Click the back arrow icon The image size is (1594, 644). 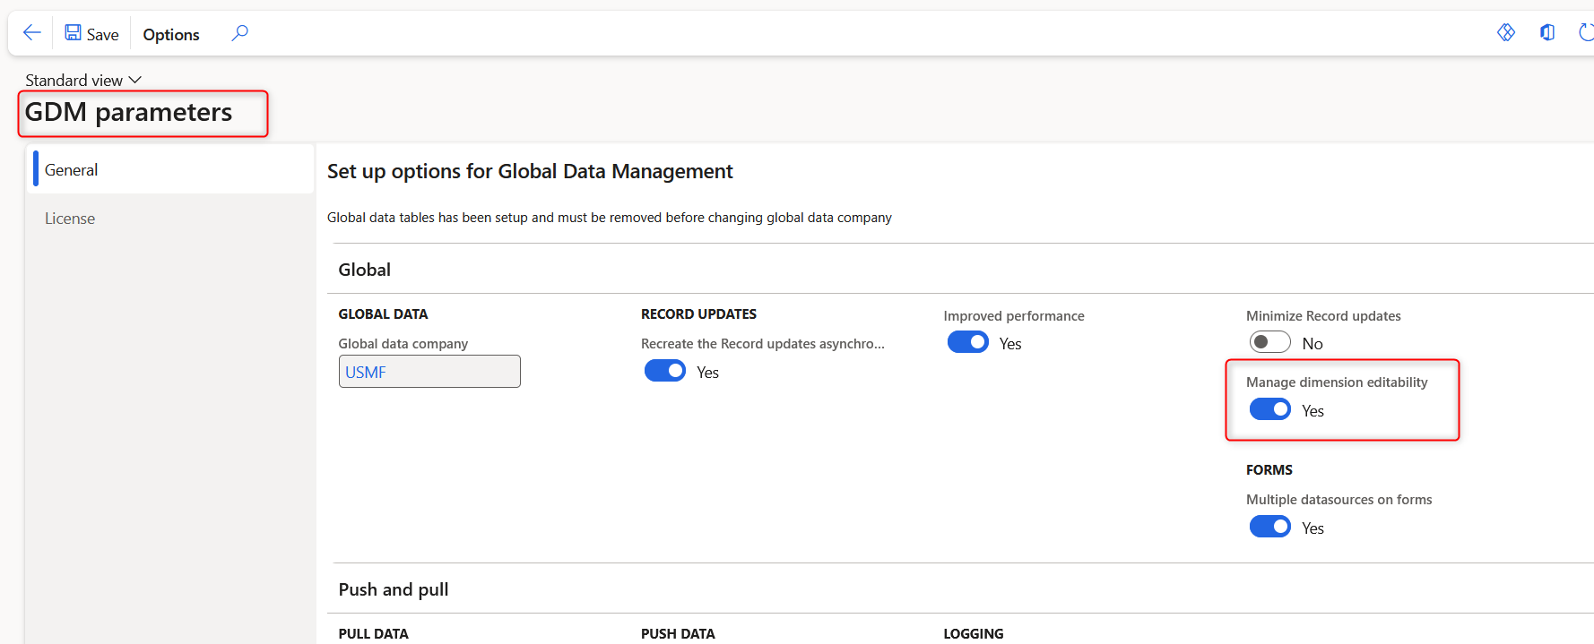click(32, 33)
